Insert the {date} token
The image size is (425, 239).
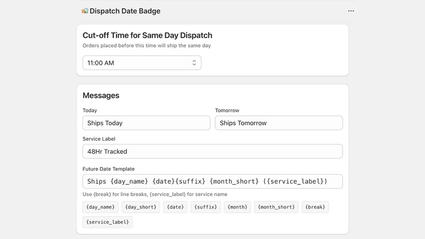pos(175,207)
